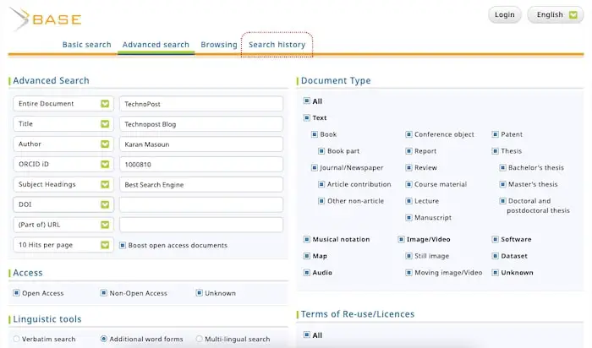592x348 pixels.
Task: Toggle the Text document type checkbox
Action: point(306,117)
